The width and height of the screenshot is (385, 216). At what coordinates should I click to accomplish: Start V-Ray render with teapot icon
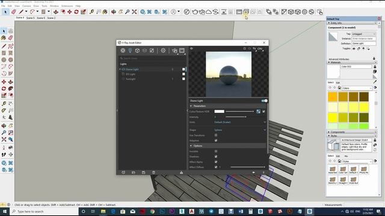point(195,12)
